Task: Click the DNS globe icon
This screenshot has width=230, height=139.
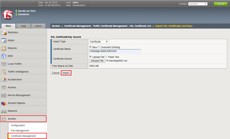Action: click(4, 56)
